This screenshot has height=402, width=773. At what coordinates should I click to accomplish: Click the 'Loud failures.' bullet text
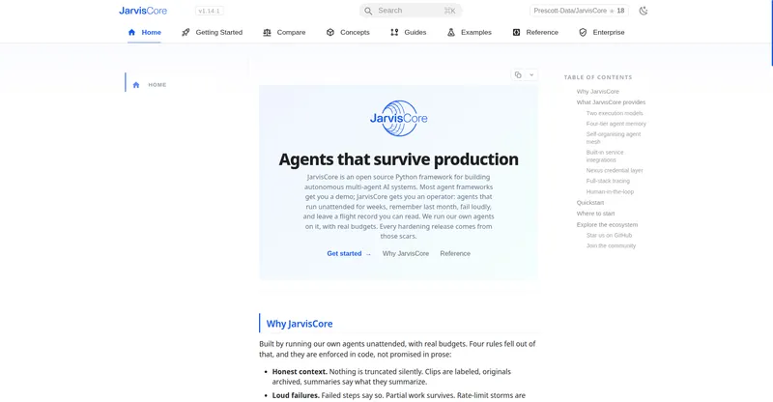296,395
